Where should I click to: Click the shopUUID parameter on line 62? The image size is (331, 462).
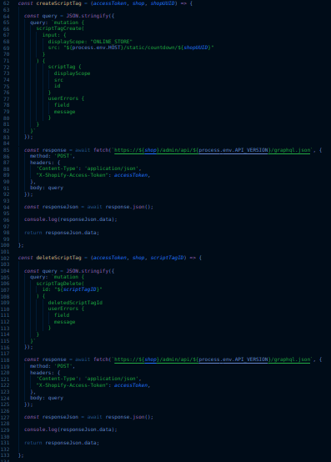coord(163,3)
